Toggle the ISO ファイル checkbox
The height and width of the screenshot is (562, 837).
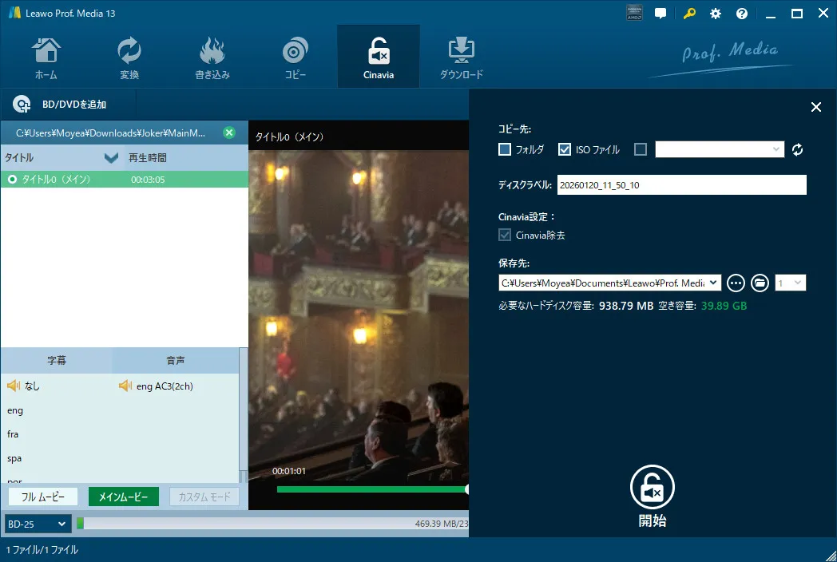[x=564, y=149]
